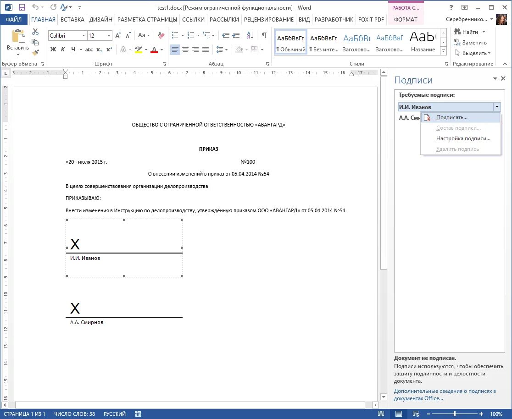
Task: Toggle underline formatting (Ч)
Action: (x=73, y=50)
